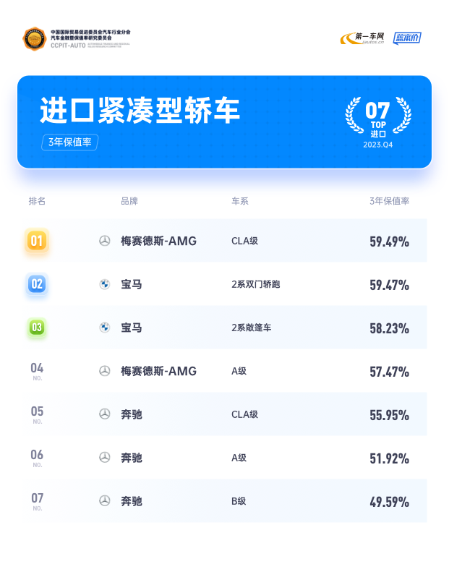Click the 车系 column header
The height and width of the screenshot is (564, 449).
[240, 201]
